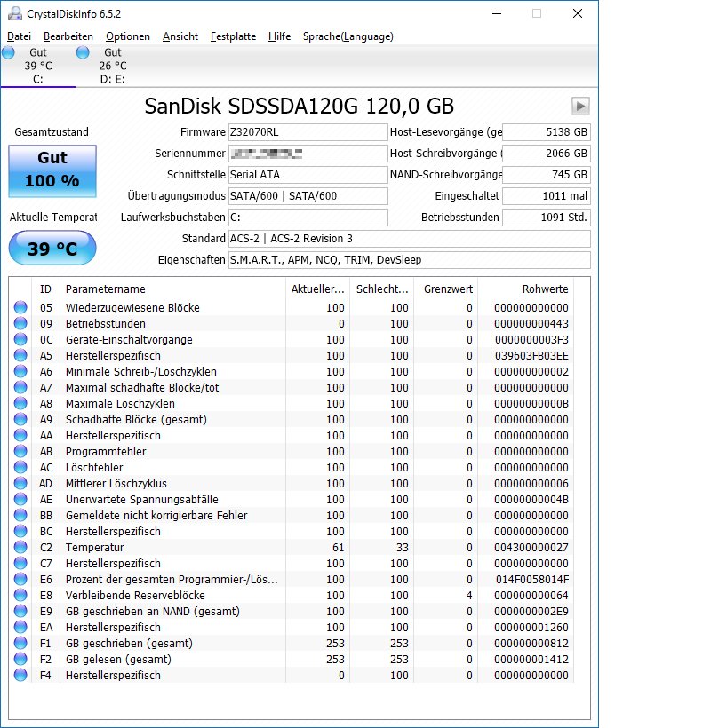
Task: Click the Firmware field Z32070RL
Action: point(308,132)
